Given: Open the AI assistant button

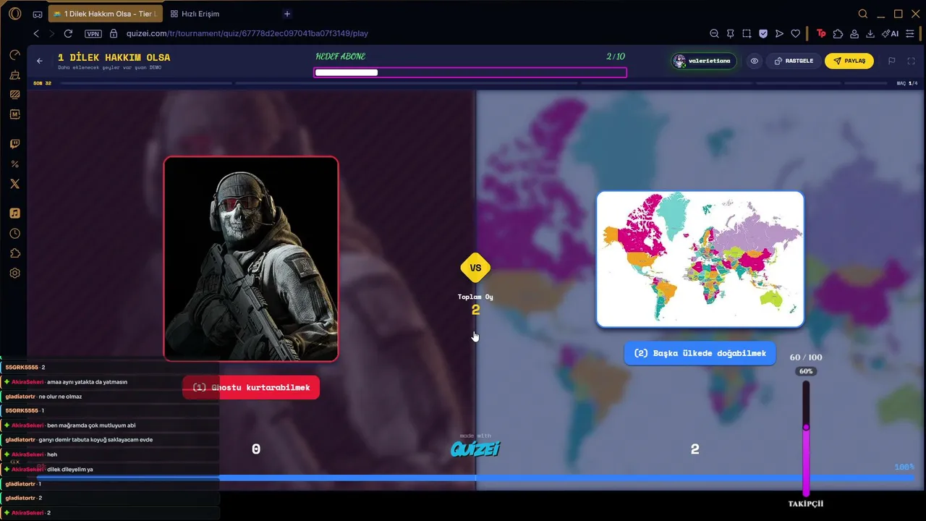Looking at the screenshot, I should (x=891, y=33).
